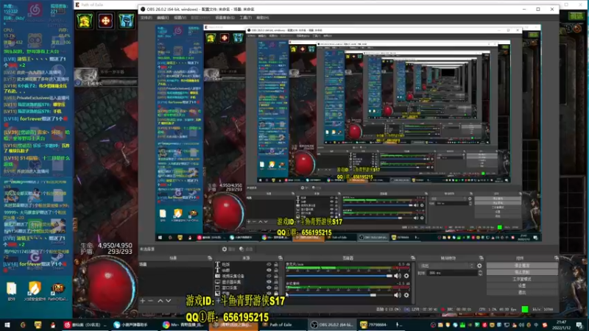Click the 退出 exit button in OBS
This screenshot has width=589, height=331.
(x=522, y=292)
